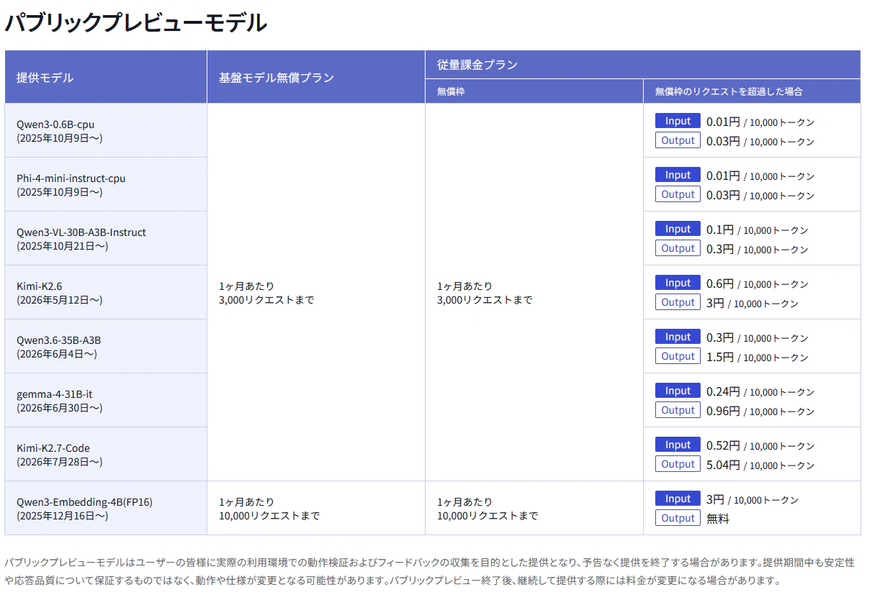Click the 従量課金プラン column header
The height and width of the screenshot is (600, 872).
[x=643, y=65]
